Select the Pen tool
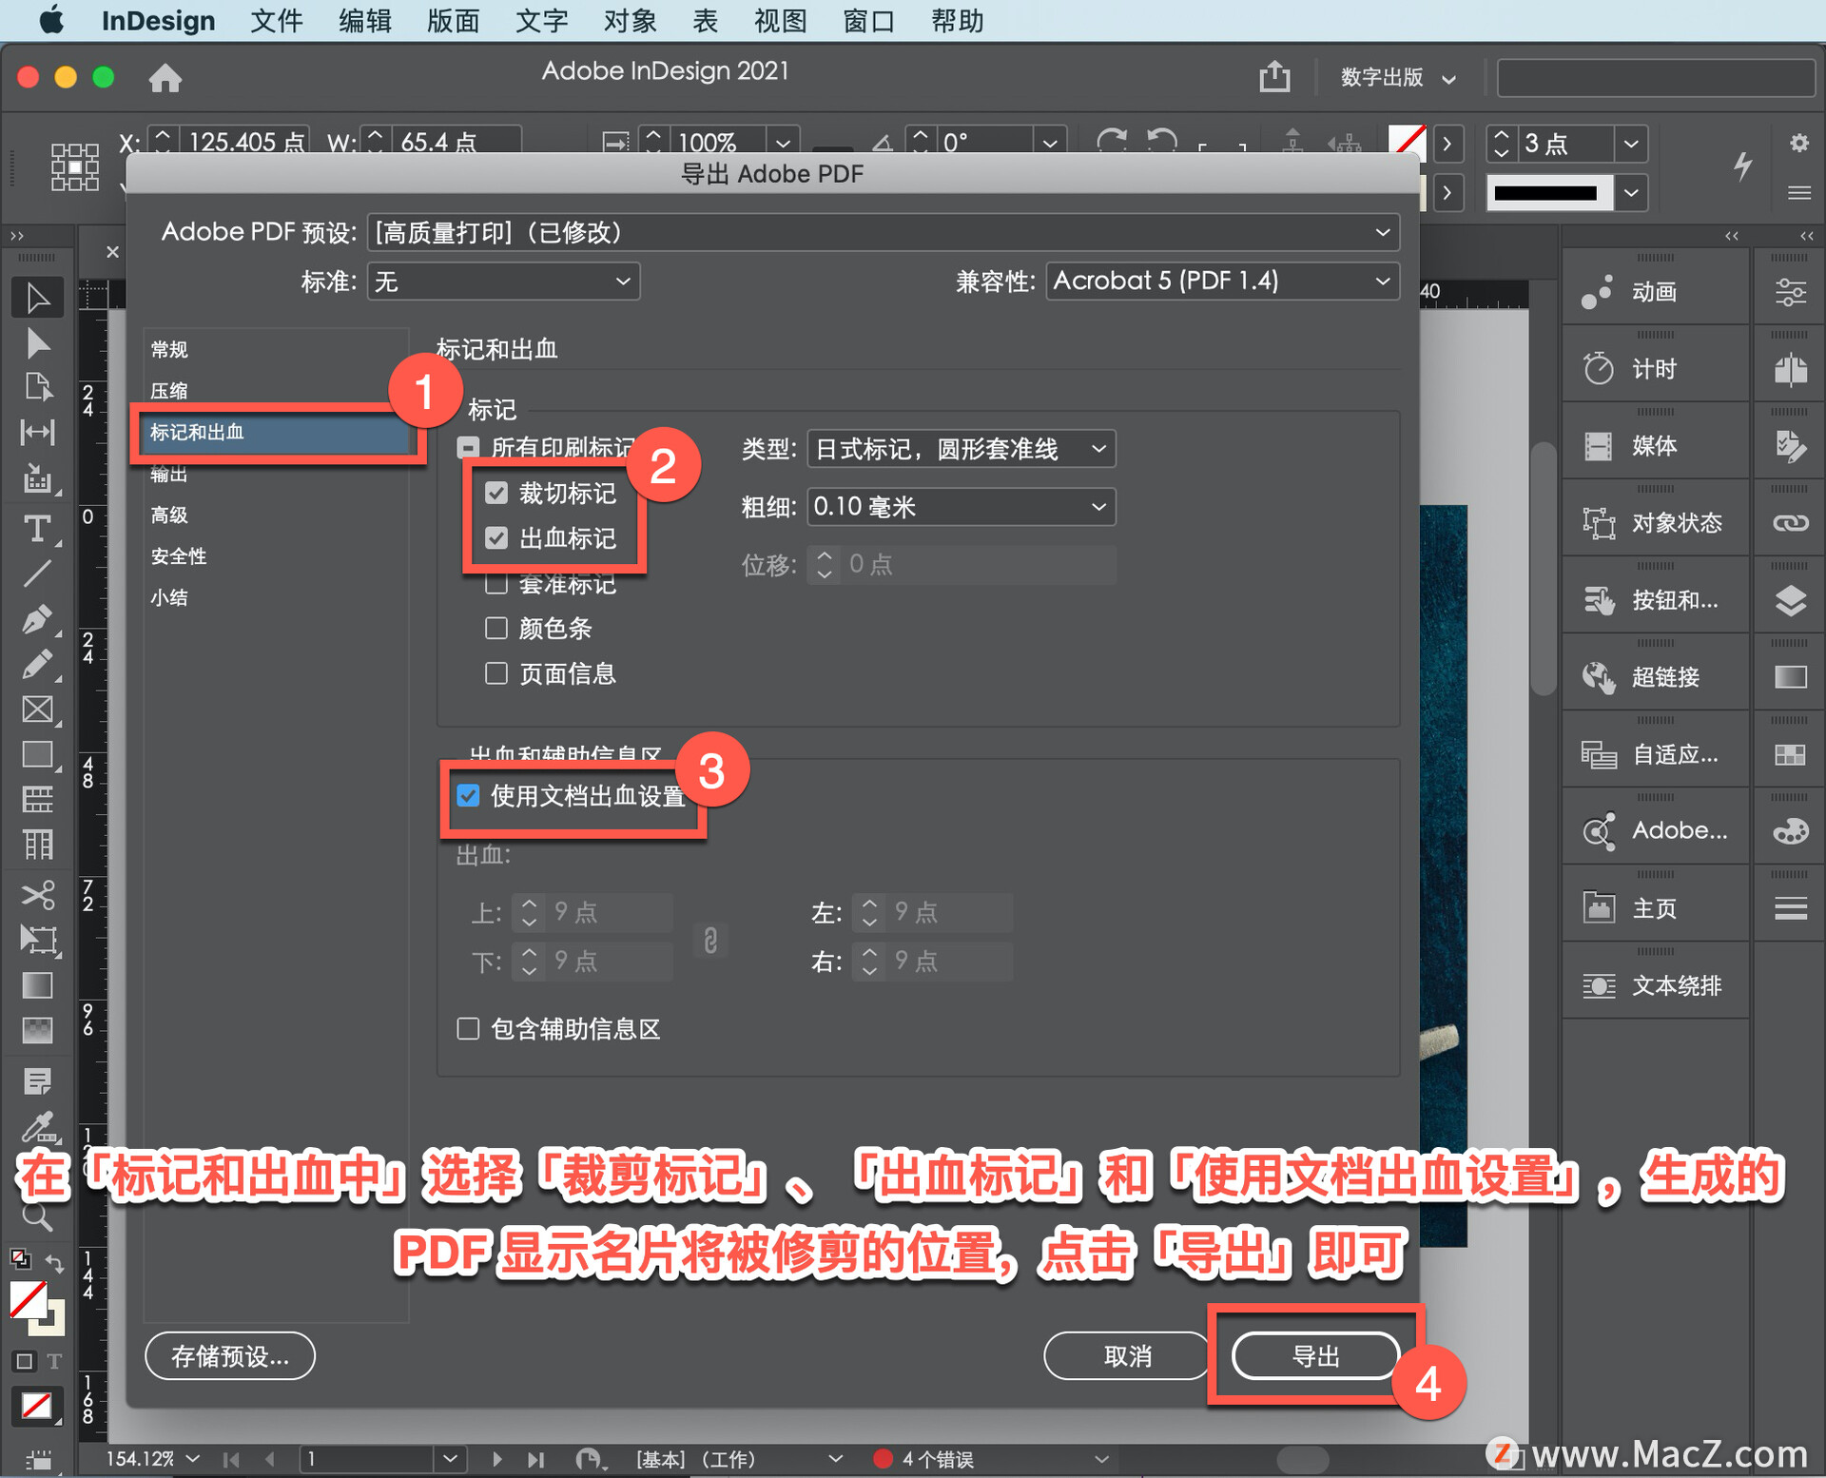Image resolution: width=1826 pixels, height=1478 pixels. click(37, 619)
